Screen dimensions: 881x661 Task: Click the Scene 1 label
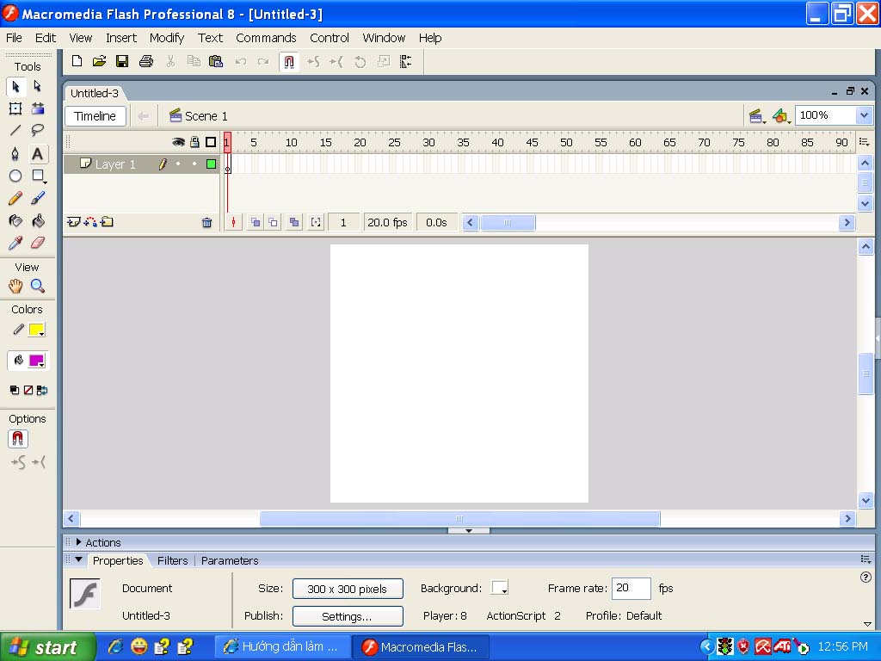pos(206,116)
